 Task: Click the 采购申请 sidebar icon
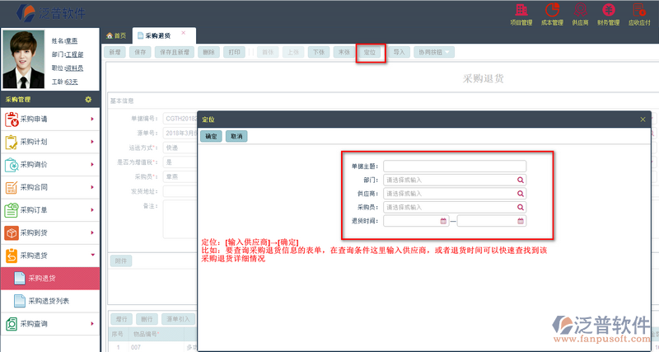[12, 120]
